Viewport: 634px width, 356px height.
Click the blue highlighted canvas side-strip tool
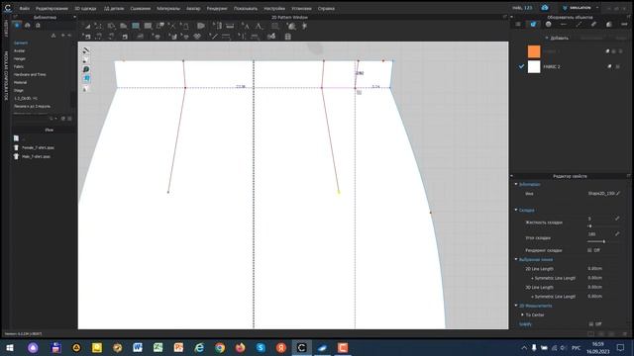coord(86,79)
